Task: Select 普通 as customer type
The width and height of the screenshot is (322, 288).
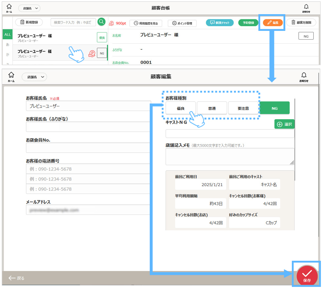Action: (x=212, y=108)
